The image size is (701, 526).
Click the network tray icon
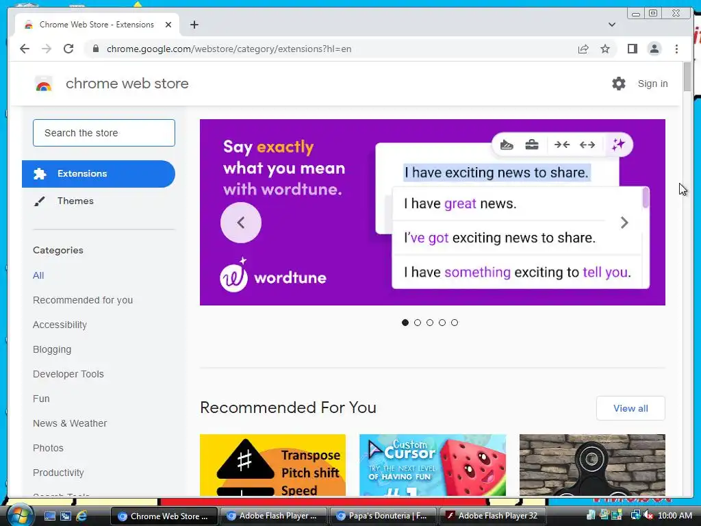pos(636,516)
